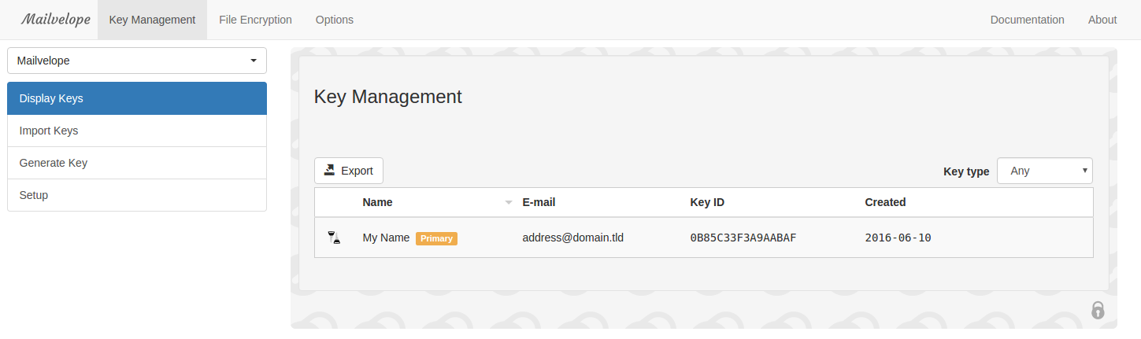Go to Import Keys

click(137, 131)
